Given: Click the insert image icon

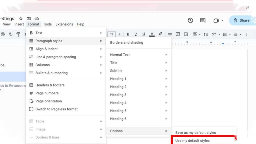Looking at the screenshot, I should [x=186, y=34].
